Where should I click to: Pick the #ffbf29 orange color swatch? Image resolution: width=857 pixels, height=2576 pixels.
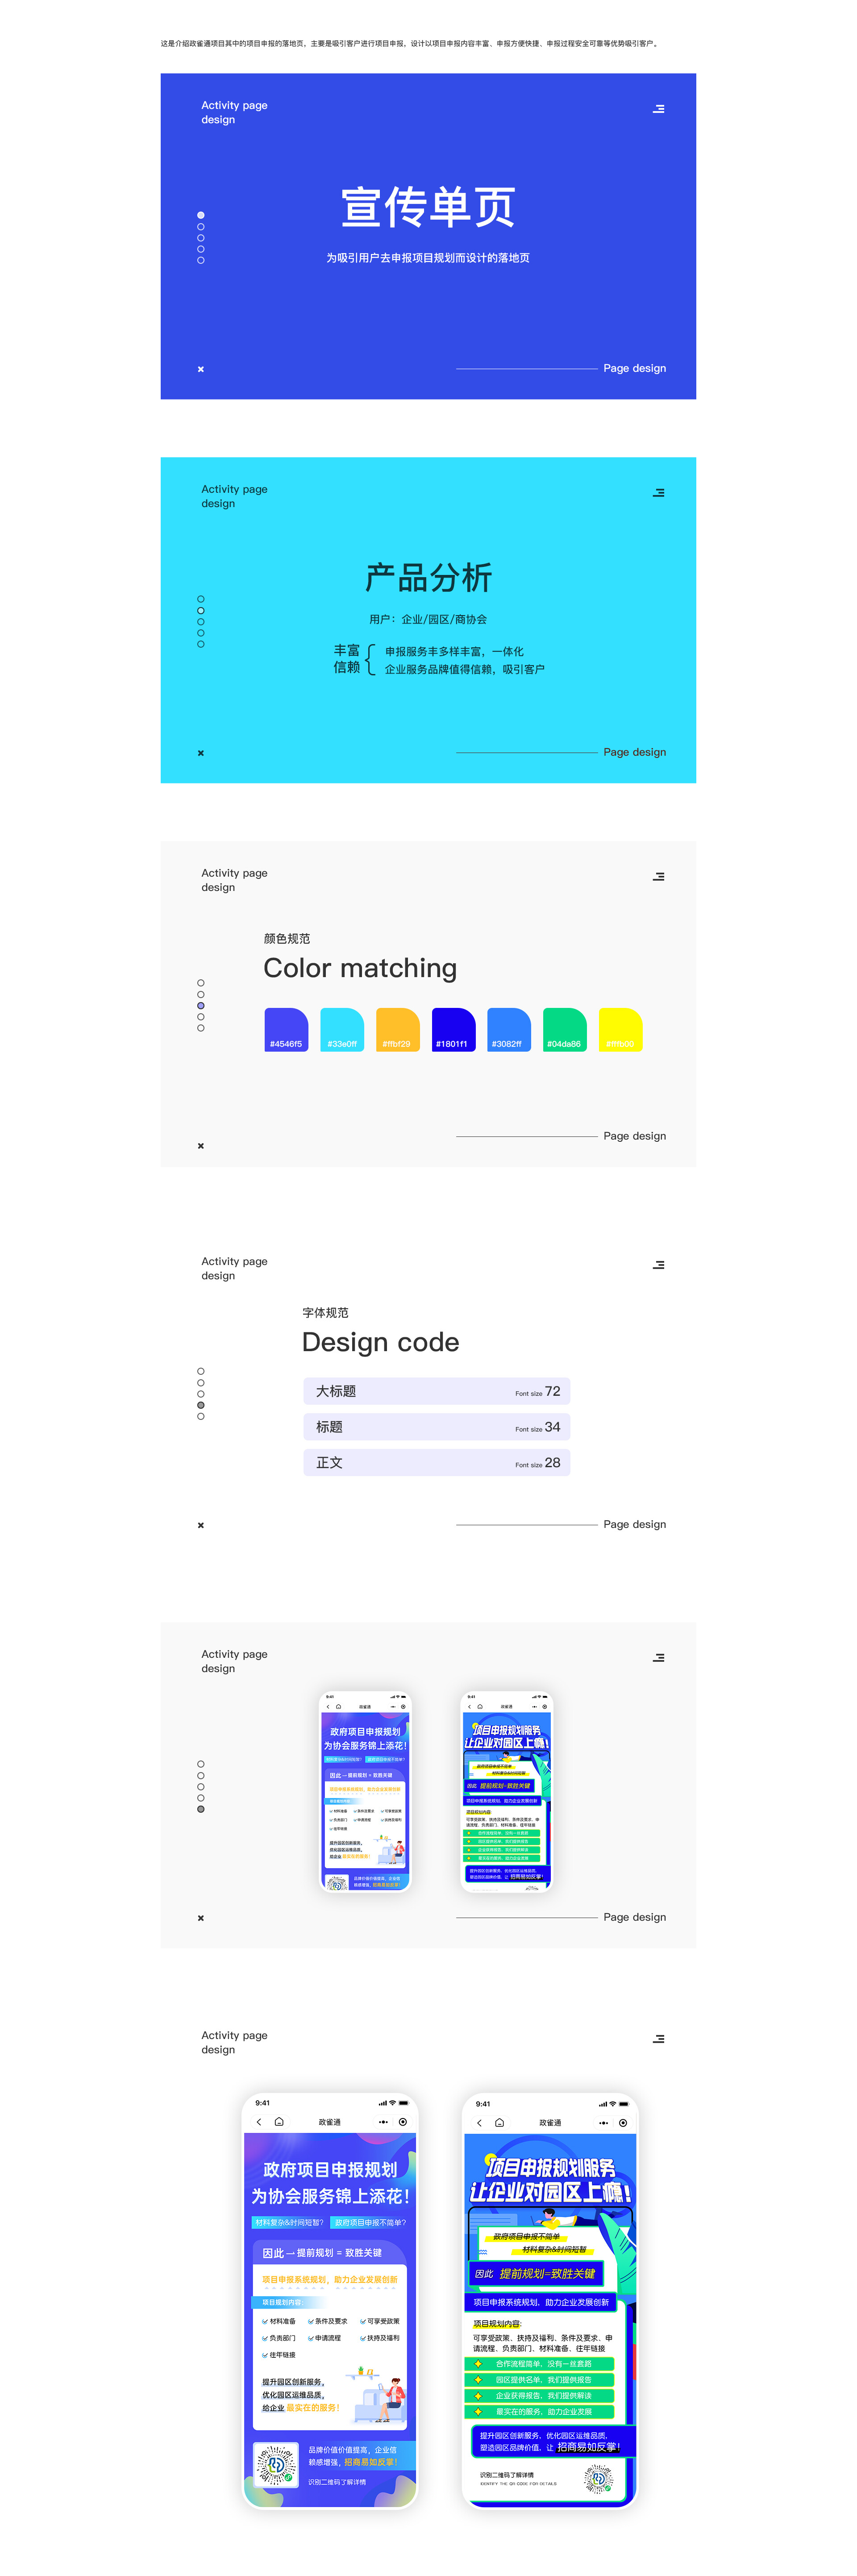pyautogui.click(x=397, y=1029)
